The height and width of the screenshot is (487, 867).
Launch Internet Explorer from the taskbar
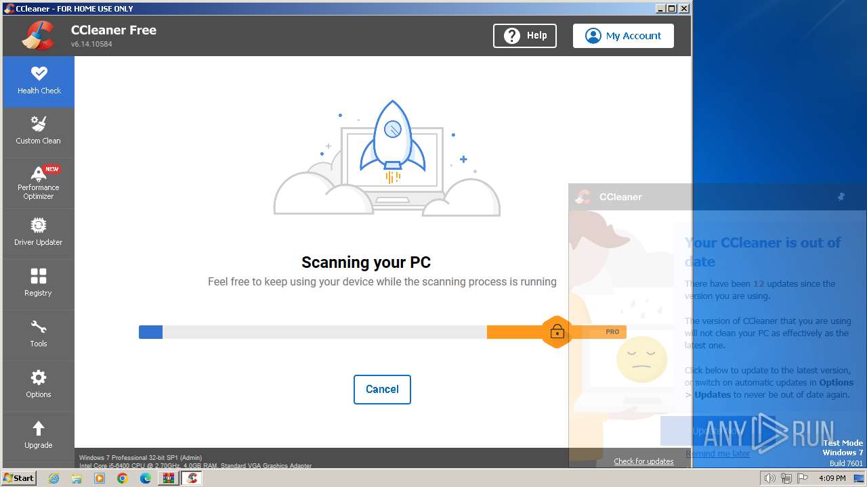click(x=54, y=478)
